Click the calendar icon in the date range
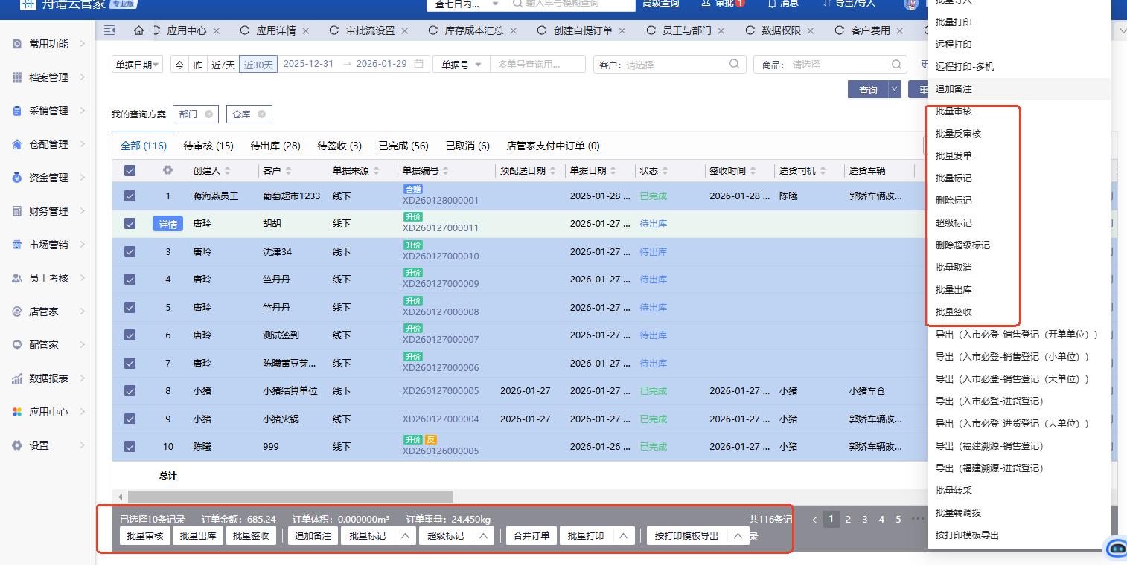Screen dimensions: 1127x565 [x=419, y=64]
